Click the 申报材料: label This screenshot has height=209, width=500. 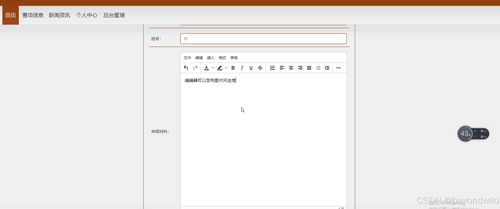tap(160, 132)
